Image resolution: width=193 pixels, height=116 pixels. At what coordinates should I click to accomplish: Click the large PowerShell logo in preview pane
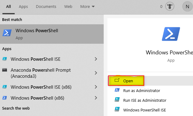pyautogui.click(x=171, y=34)
